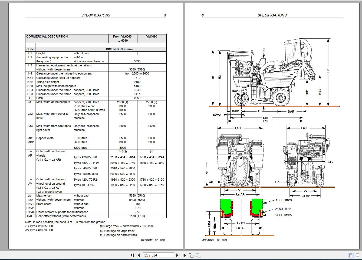The height and width of the screenshot is (260, 362).
Task: Click page number 5 in the left header
Action: pyautogui.click(x=165, y=15)
